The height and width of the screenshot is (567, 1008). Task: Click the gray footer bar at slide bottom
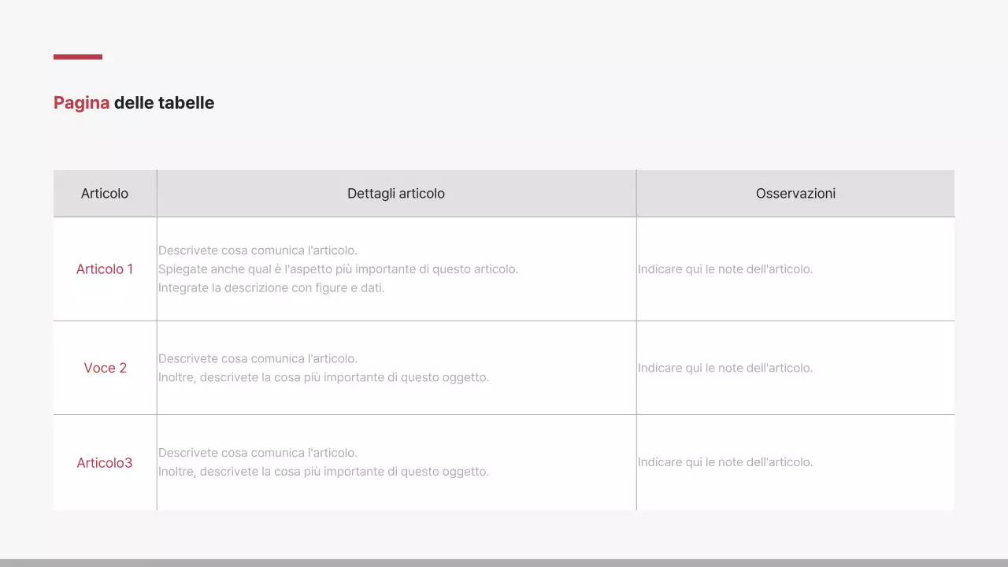[504, 562]
